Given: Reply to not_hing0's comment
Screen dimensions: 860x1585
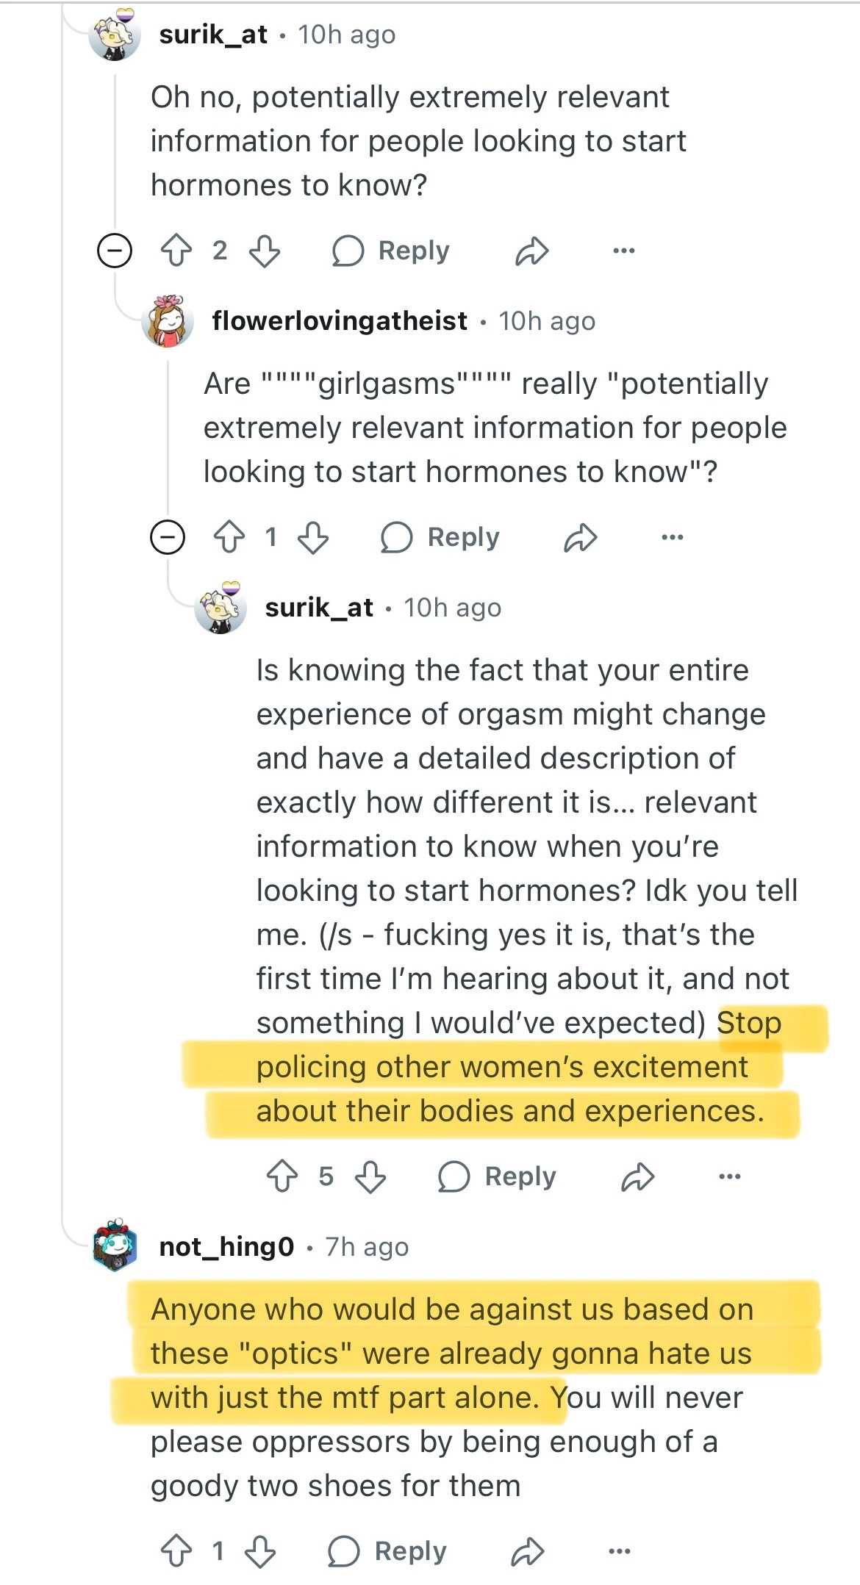Looking at the screenshot, I should click(x=388, y=1551).
